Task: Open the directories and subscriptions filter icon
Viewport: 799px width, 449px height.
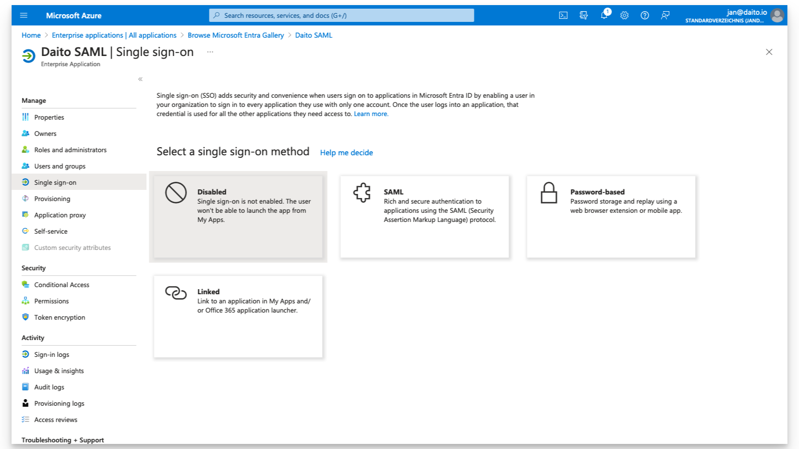Action: click(583, 15)
